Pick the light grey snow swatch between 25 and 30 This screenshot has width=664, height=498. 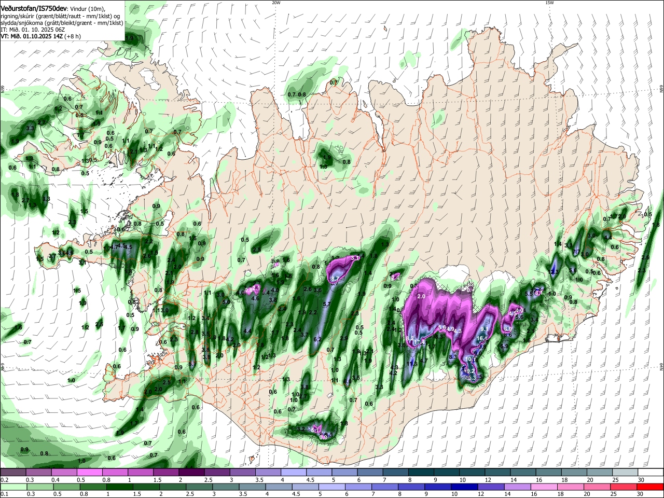coord(625,473)
